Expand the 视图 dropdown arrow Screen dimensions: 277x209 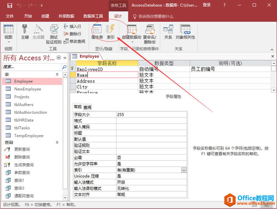(9, 42)
